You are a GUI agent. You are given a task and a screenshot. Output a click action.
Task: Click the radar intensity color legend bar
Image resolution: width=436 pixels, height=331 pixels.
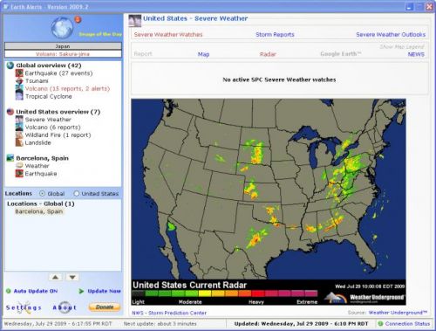225,293
